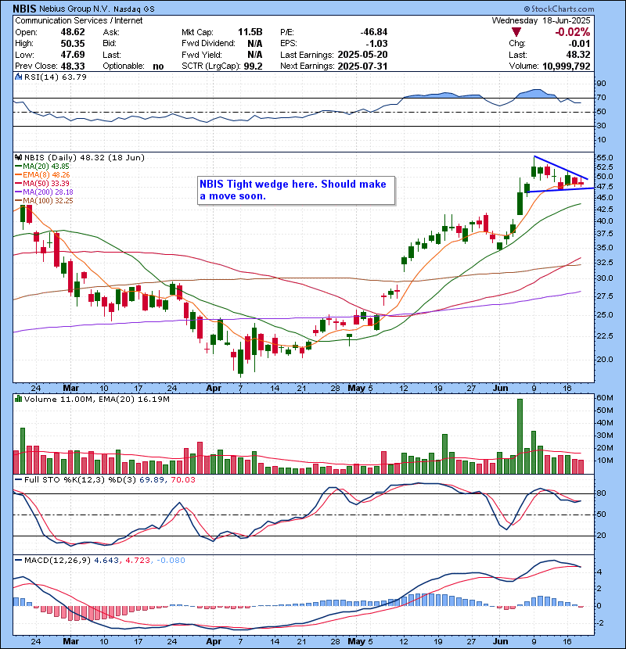
Task: Click Communication Services / Internet sector text
Action: [x=79, y=20]
